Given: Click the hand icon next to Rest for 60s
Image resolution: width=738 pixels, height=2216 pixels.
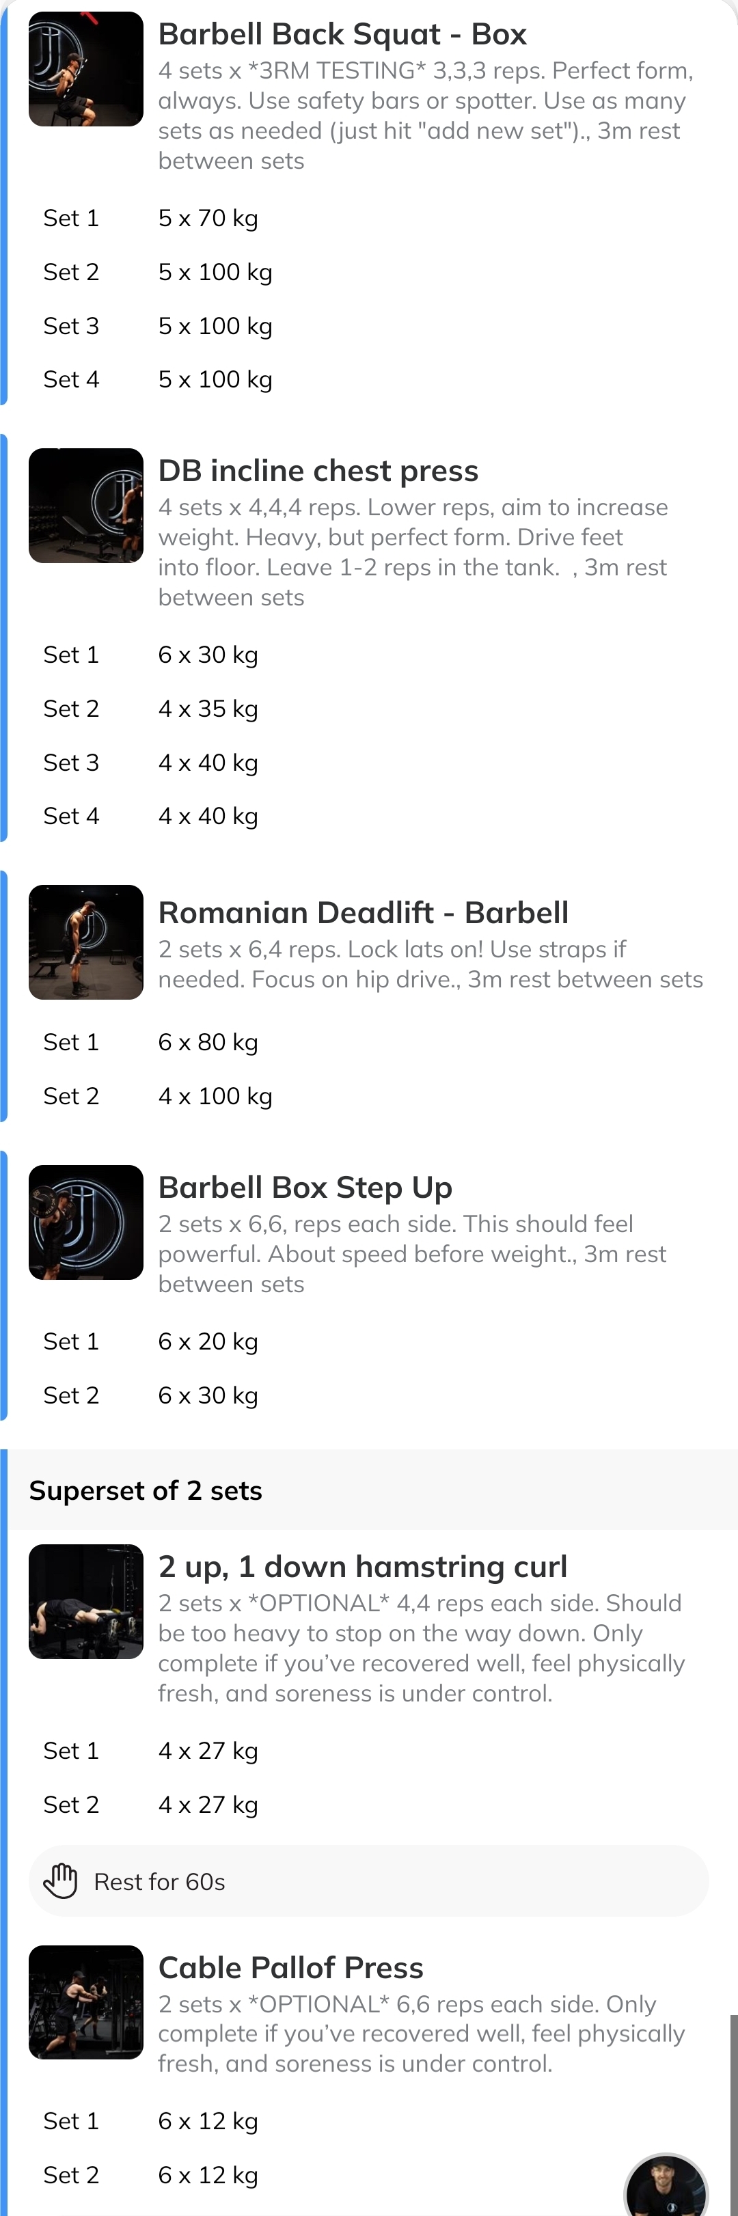Looking at the screenshot, I should [x=61, y=1880].
